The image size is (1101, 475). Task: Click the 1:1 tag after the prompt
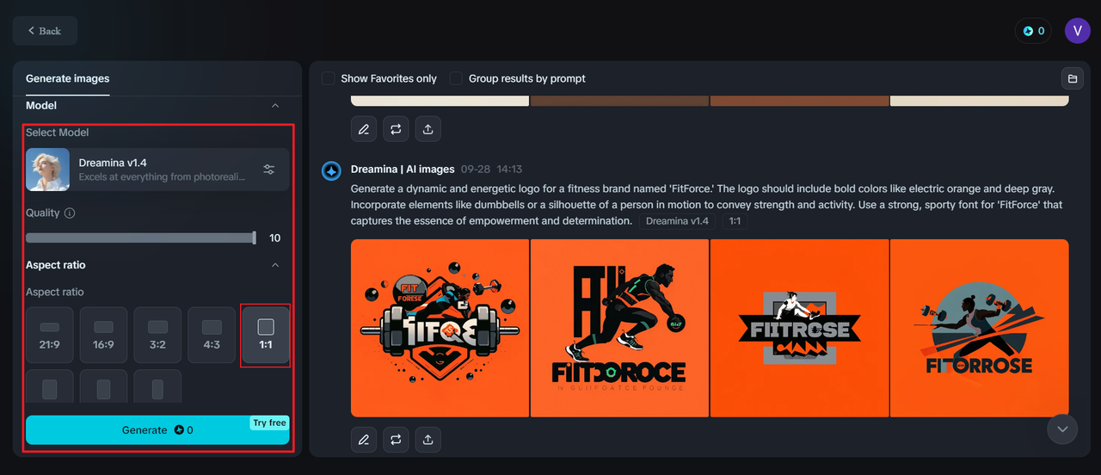[735, 221]
